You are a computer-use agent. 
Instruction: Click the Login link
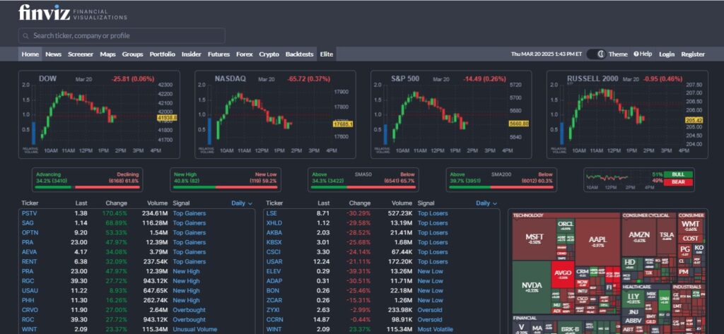[x=666, y=54]
